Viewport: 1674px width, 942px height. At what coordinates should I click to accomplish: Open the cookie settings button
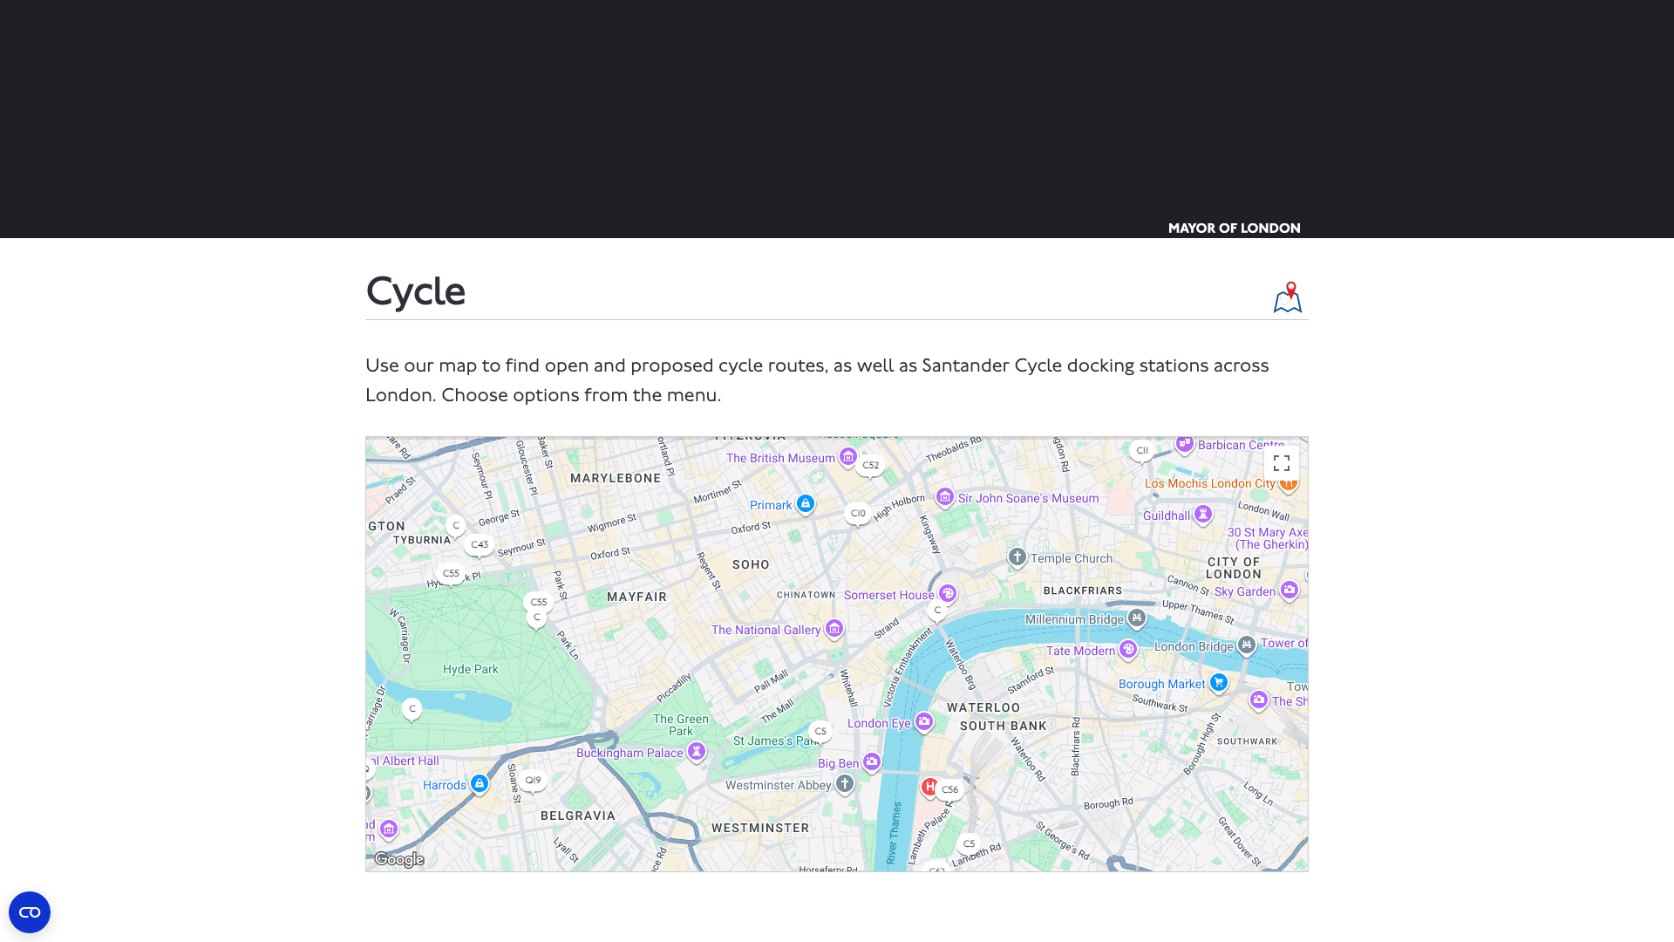[x=30, y=912]
